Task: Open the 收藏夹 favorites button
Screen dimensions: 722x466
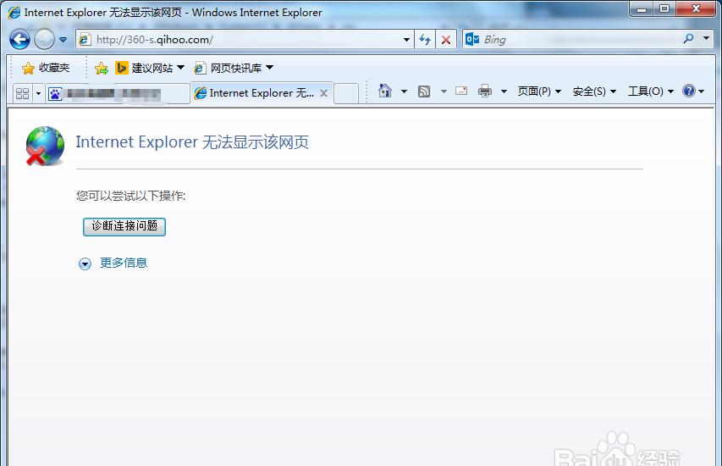Action: (46, 69)
